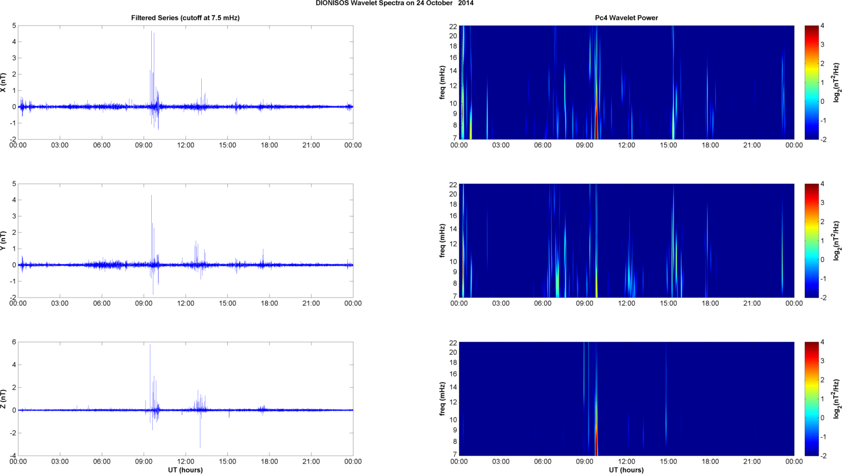Click the log2(nT²/Hz) label of the middle colorbar
Viewport: 842px width, 474px height.
pos(836,241)
